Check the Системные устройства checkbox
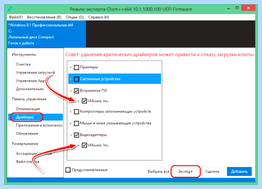Image resolution: width=262 pixels, height=189 pixels. tap(76, 79)
